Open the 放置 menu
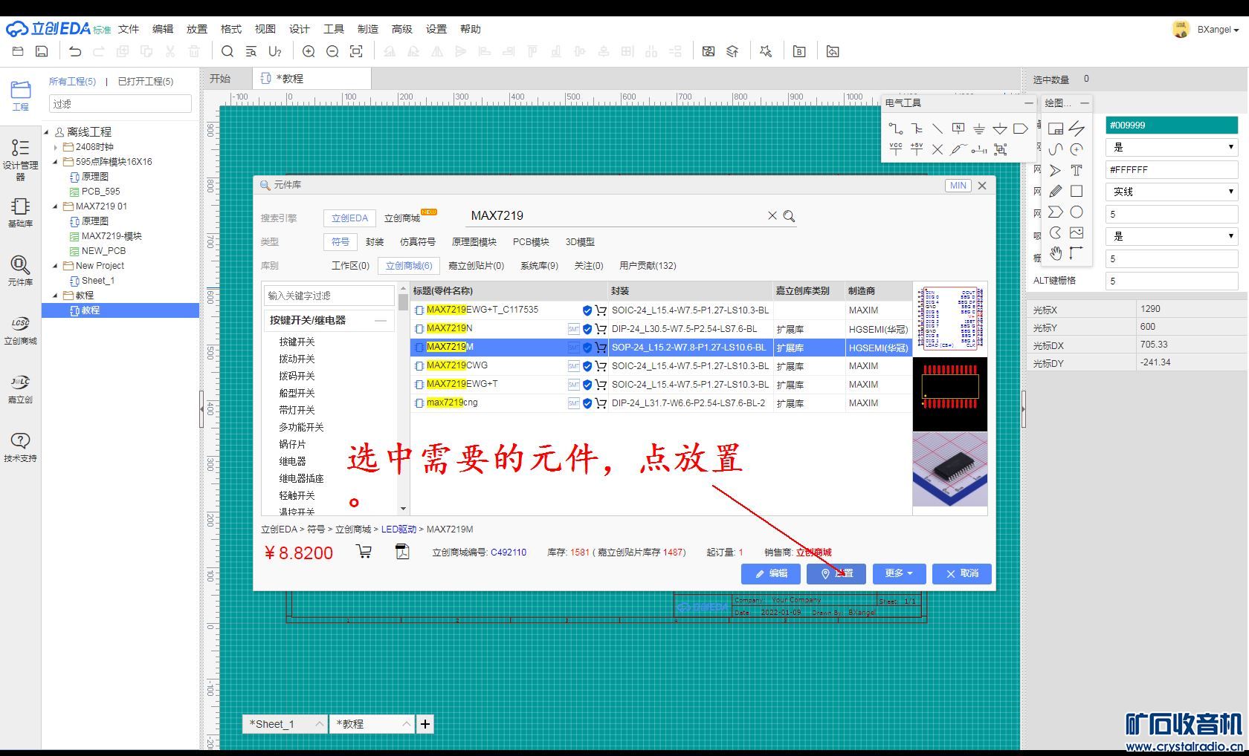Image resolution: width=1249 pixels, height=756 pixels. click(x=197, y=29)
